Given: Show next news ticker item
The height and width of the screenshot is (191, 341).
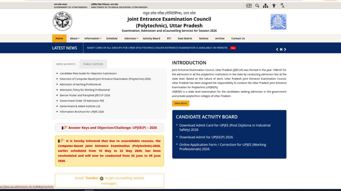Looking at the screenshot, I should 285,49.
